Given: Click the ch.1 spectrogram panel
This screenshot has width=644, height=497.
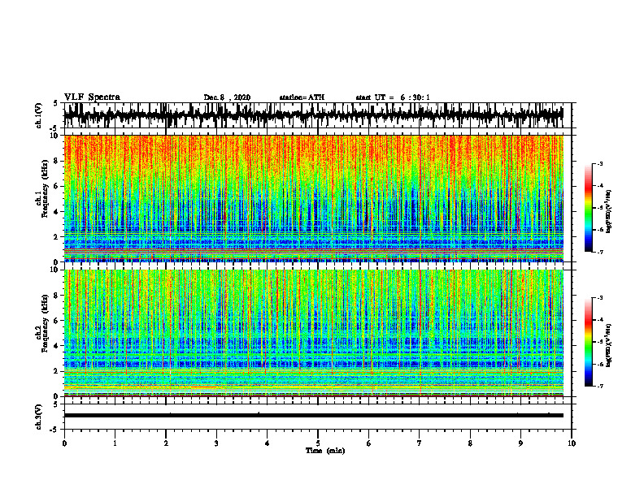Looking at the screenshot, I should point(314,198).
